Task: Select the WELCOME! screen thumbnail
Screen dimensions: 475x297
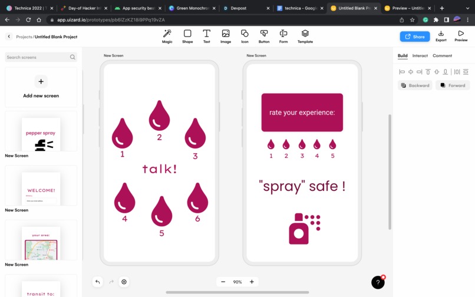Action: pyautogui.click(x=41, y=186)
